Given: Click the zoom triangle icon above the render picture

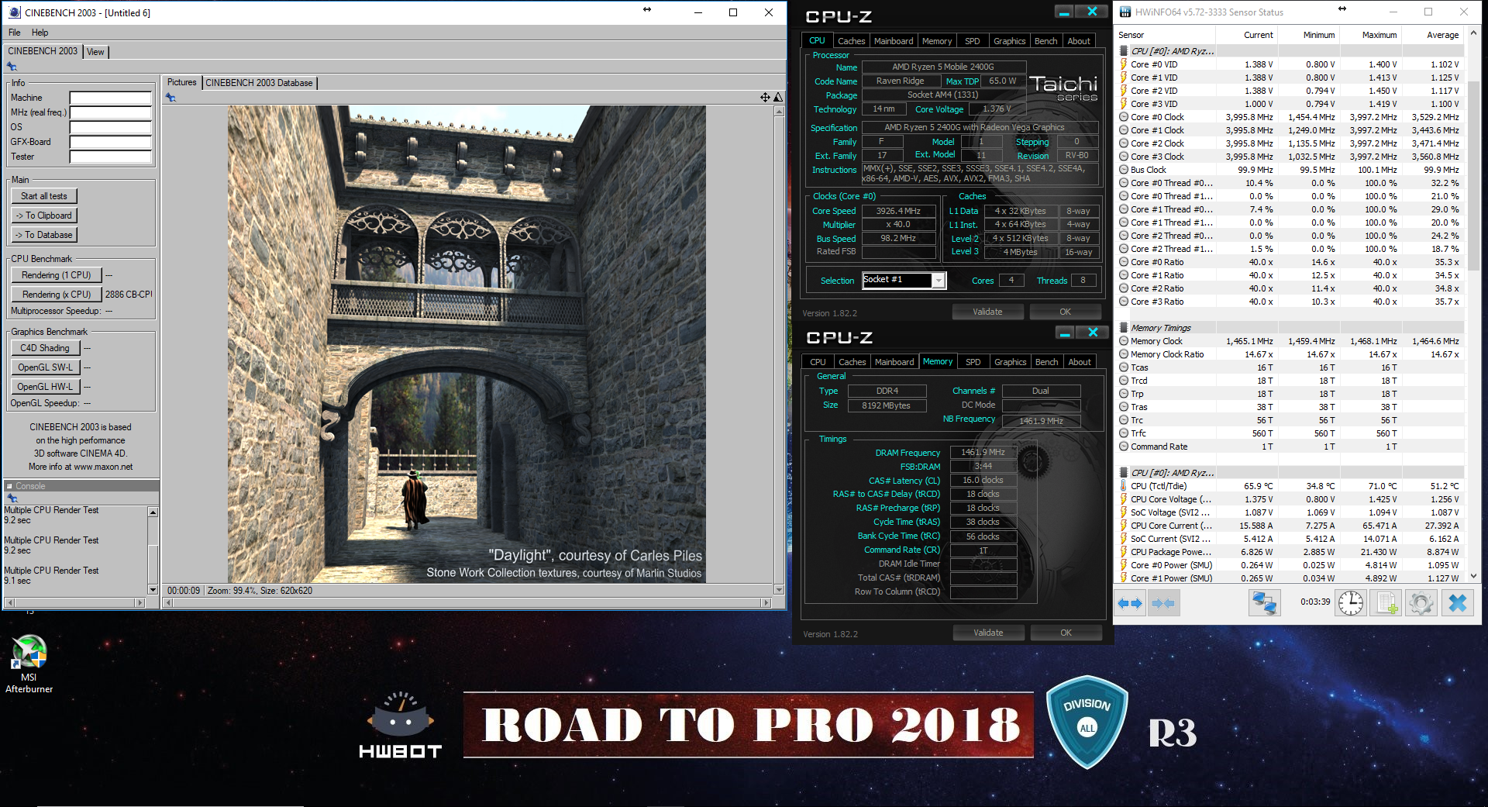Looking at the screenshot, I should (778, 97).
